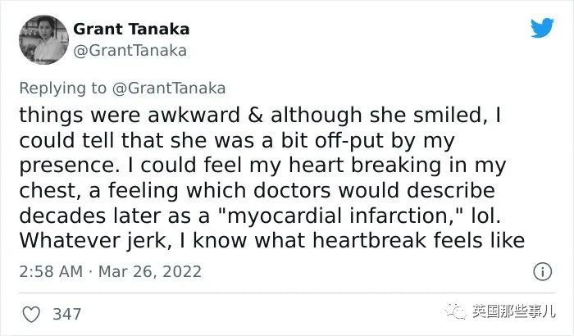Image resolution: width=574 pixels, height=336 pixels.
Task: Click the 2:58 AM timestamp
Action: click(x=51, y=271)
